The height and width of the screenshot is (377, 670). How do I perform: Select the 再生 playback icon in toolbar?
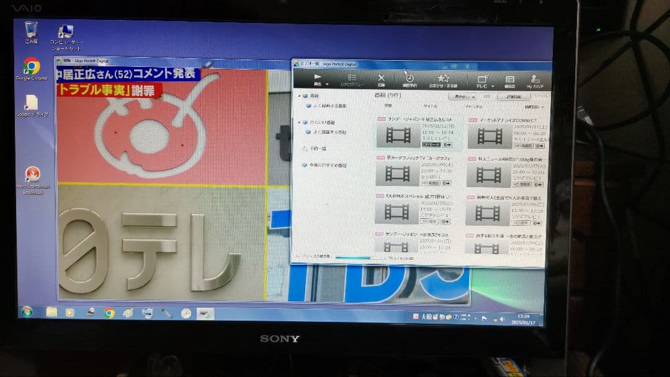click(x=318, y=77)
